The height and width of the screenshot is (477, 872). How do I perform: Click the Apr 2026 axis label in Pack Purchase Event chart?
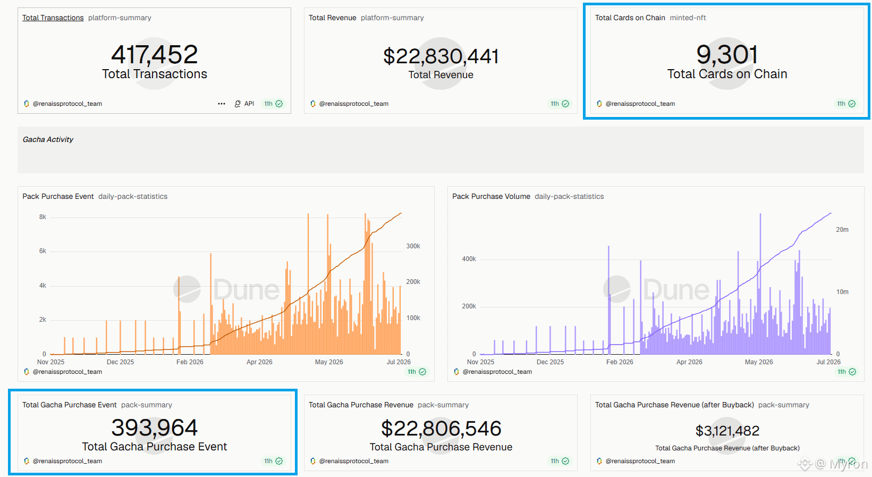(x=259, y=362)
